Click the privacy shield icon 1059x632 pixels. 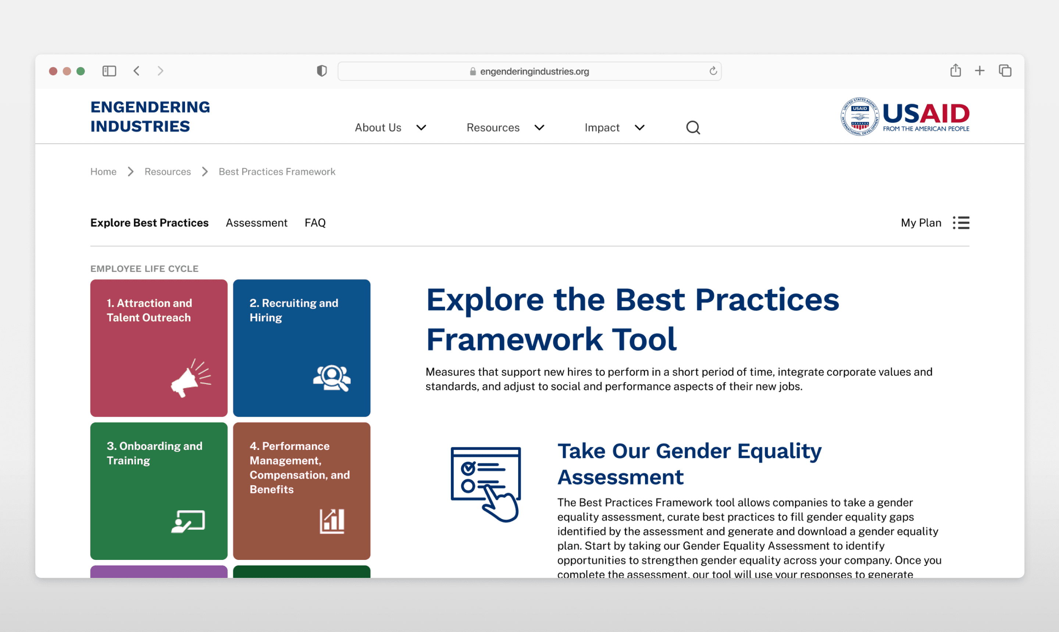pos(322,71)
